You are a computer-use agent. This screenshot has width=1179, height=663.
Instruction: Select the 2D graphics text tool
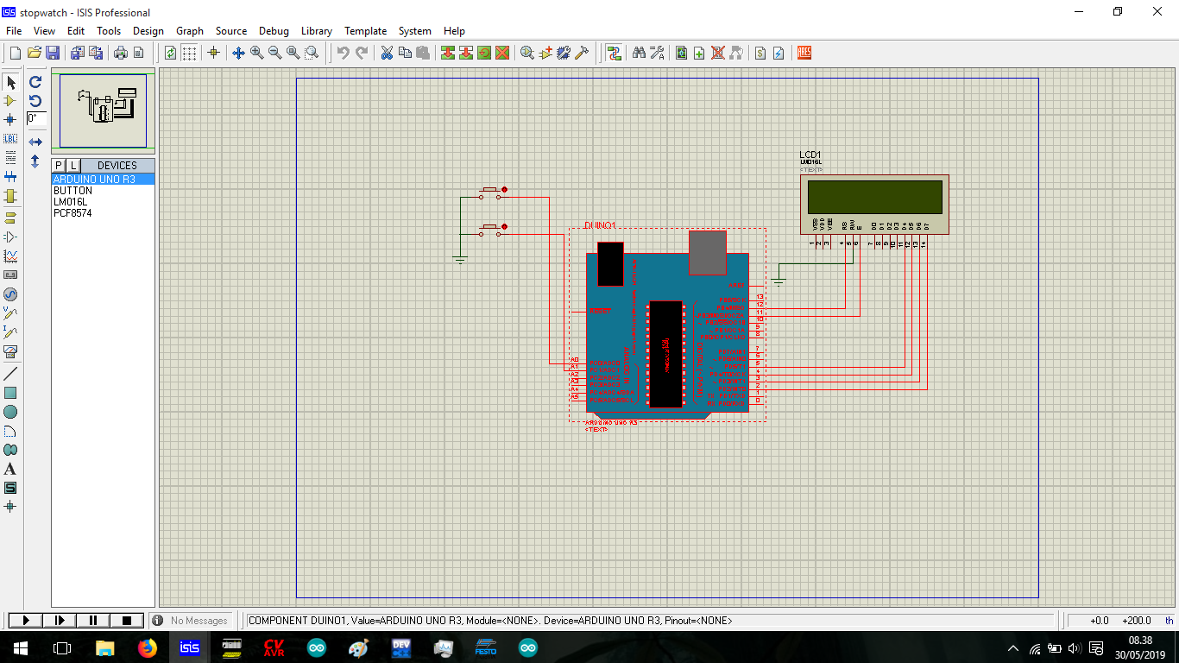click(x=10, y=469)
